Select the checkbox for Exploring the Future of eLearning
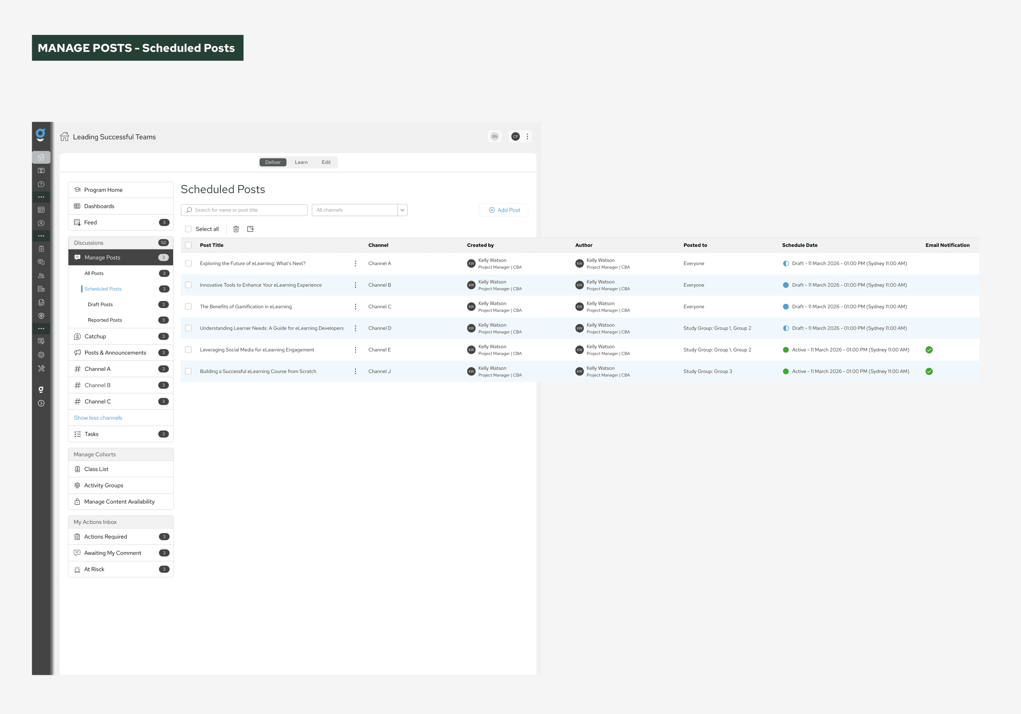 pyautogui.click(x=189, y=263)
